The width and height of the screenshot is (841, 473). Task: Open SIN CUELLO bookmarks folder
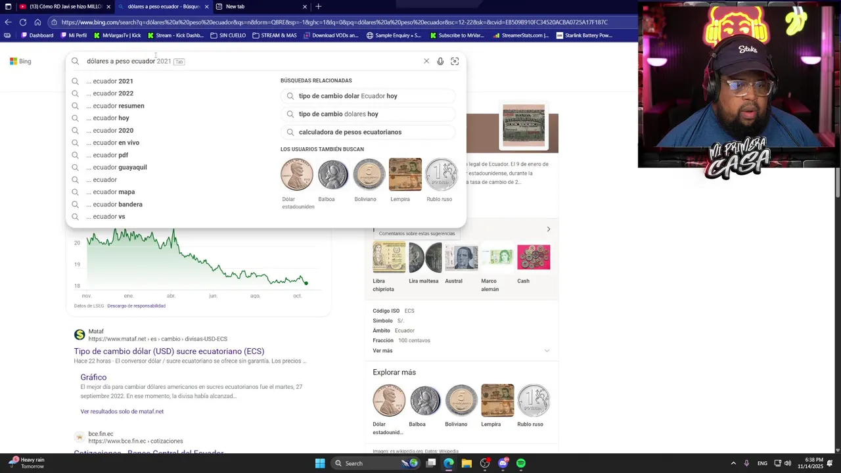(x=228, y=35)
